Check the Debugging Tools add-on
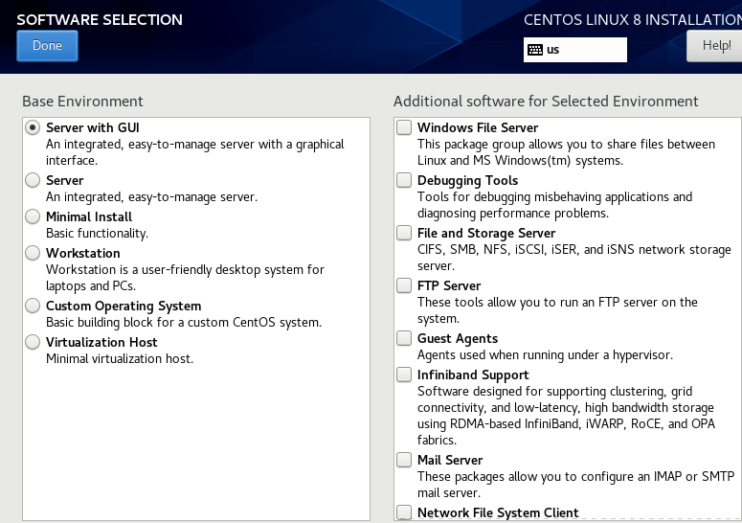 click(405, 180)
